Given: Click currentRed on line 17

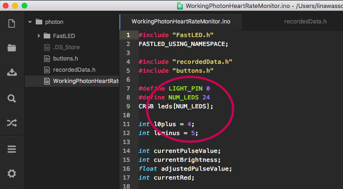Looking at the screenshot, I should click(172, 178).
